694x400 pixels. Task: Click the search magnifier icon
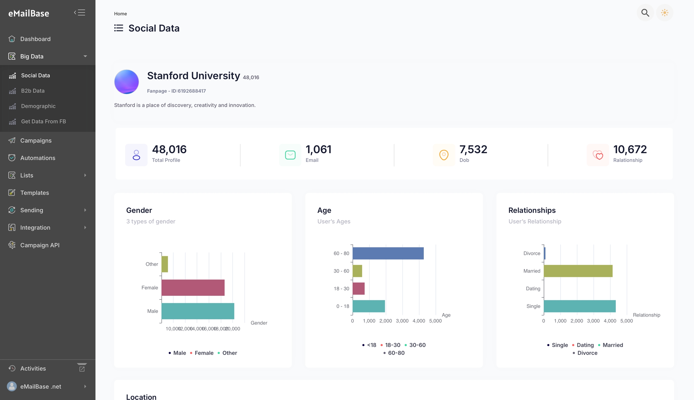tap(645, 13)
